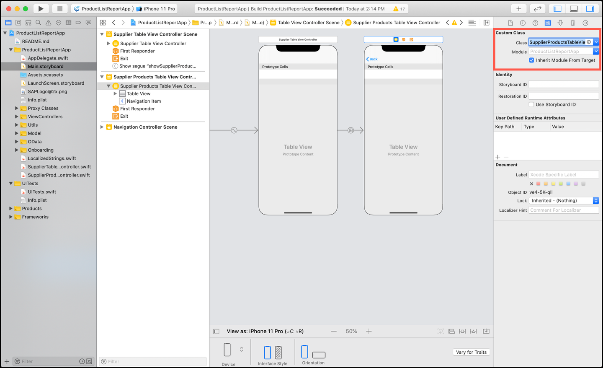Pick the red document label color
This screenshot has height=368, width=603.
(539, 184)
